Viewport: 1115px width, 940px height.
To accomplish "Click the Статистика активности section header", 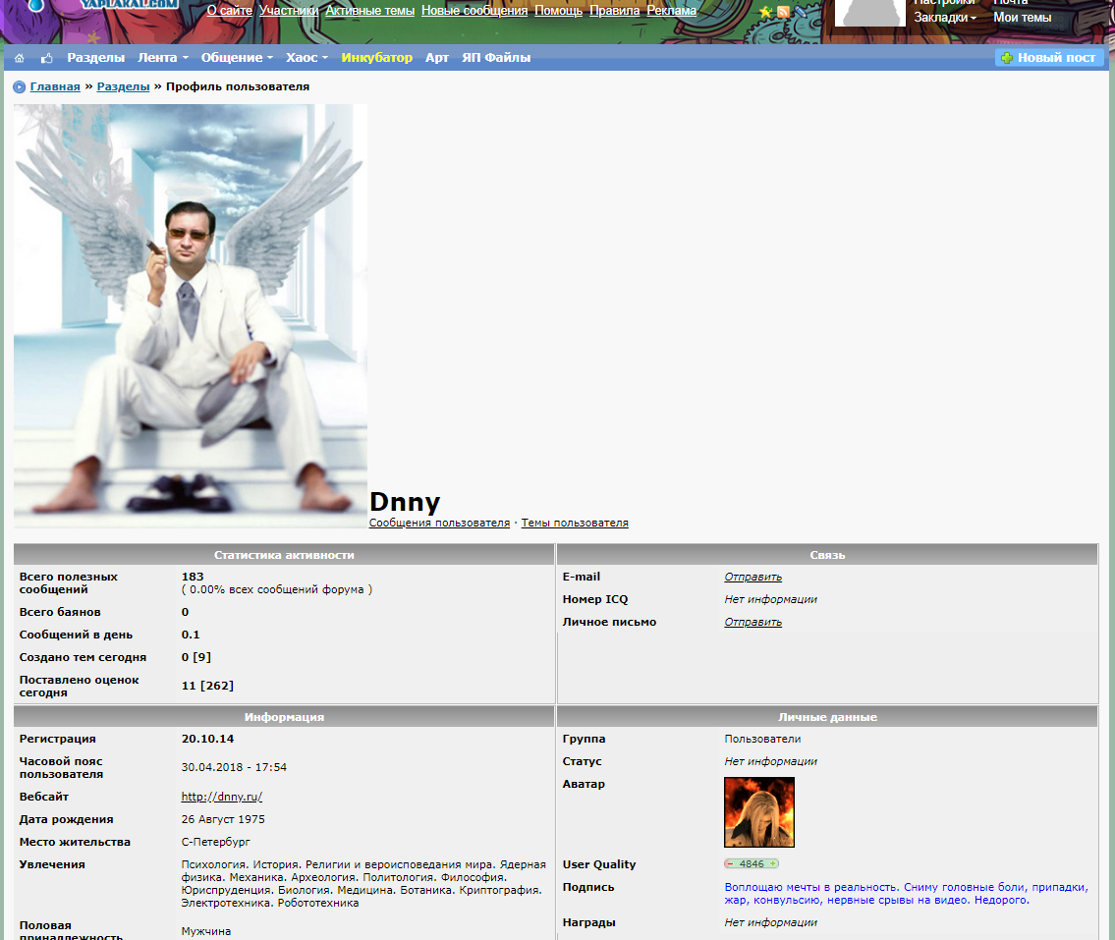I will coord(284,555).
